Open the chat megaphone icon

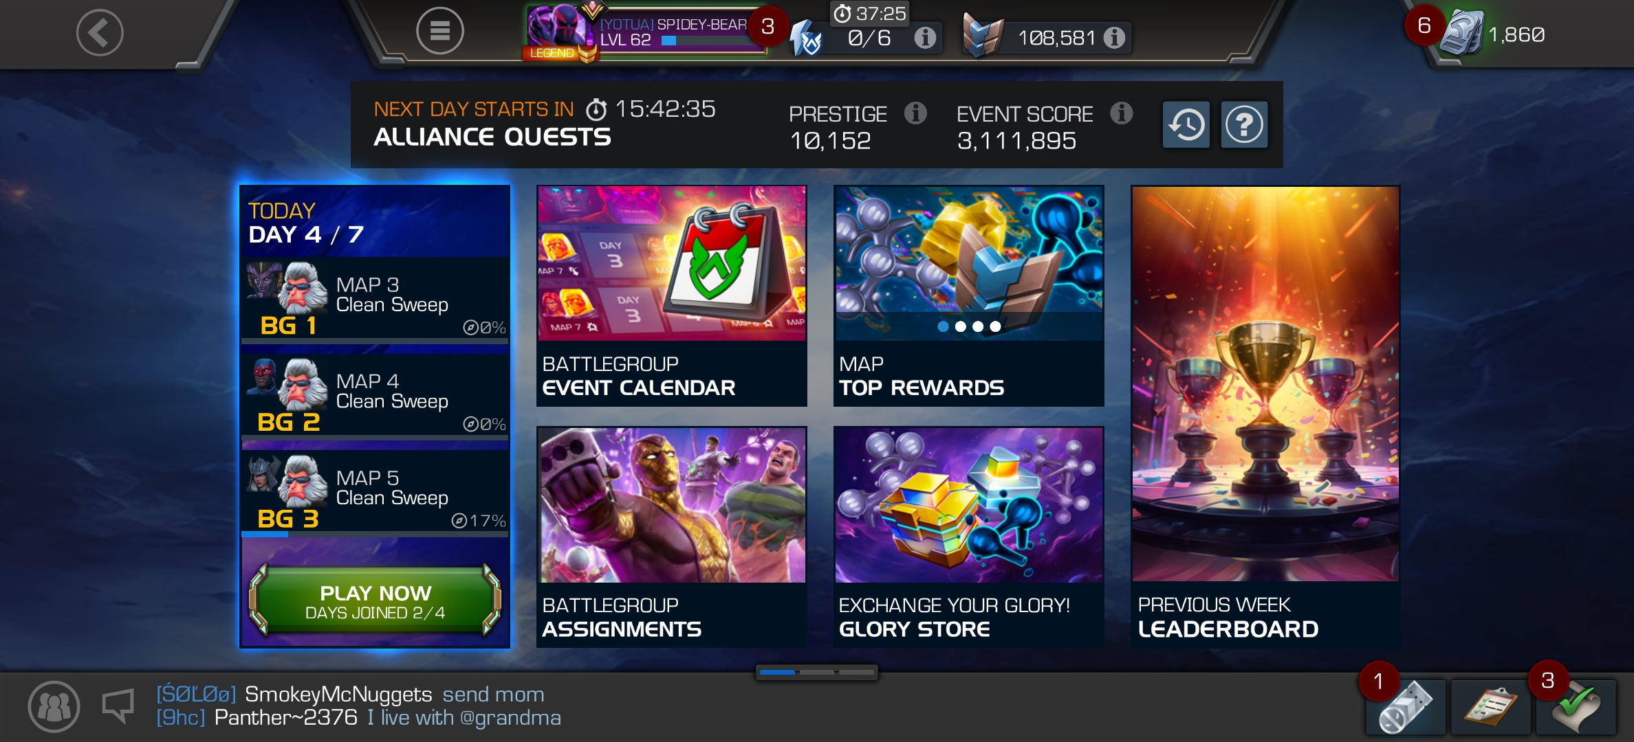click(118, 706)
